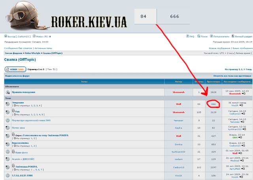Go to last post icon in 01 ноя 2009 row
253x180 pixels.
pos(240,153)
